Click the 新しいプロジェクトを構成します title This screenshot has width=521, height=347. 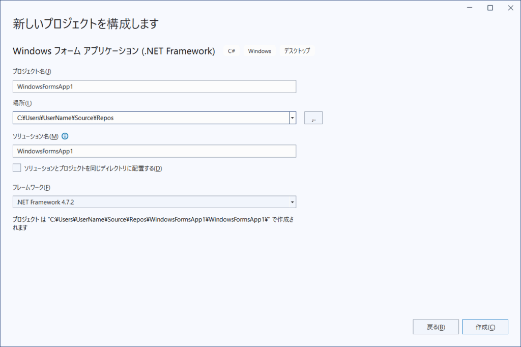point(85,23)
